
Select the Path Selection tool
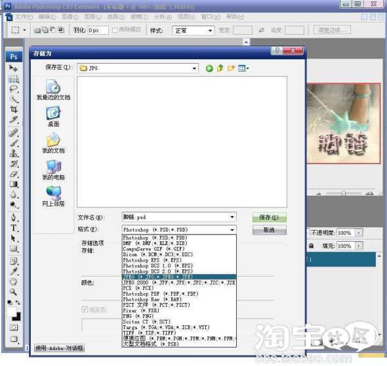14,239
